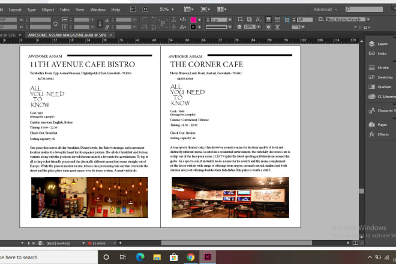Open the Type menu

tap(32, 10)
